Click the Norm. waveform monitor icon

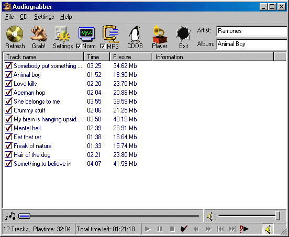point(86,34)
